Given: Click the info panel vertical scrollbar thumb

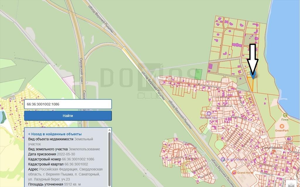Looking at the screenshot, I should [109, 159].
